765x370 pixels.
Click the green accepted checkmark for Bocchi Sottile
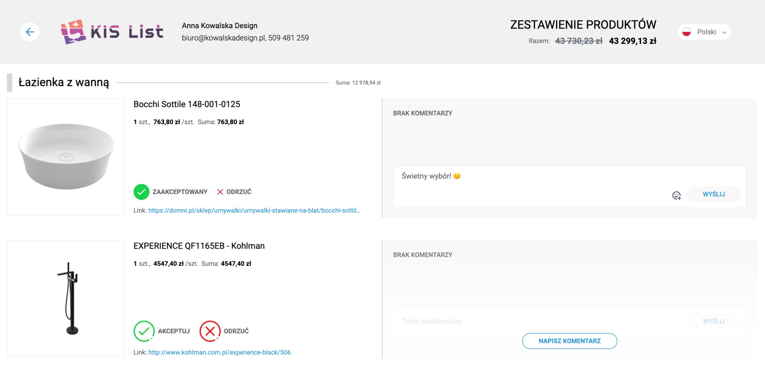[141, 192]
